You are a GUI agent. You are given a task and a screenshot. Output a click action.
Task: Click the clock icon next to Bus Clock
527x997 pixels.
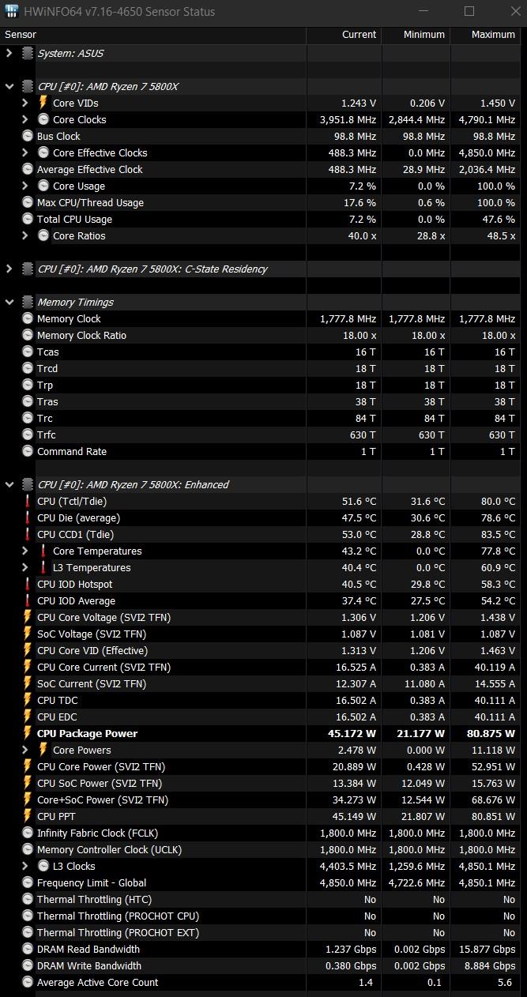(28, 136)
